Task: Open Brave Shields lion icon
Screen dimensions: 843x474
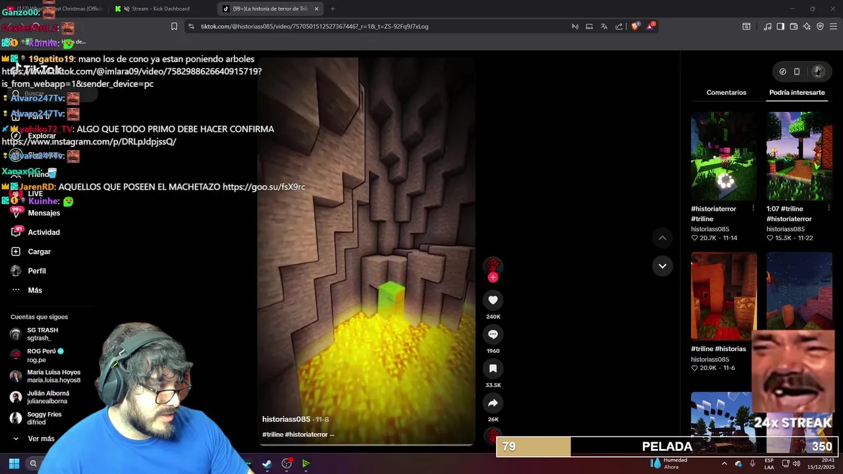Action: coord(635,26)
